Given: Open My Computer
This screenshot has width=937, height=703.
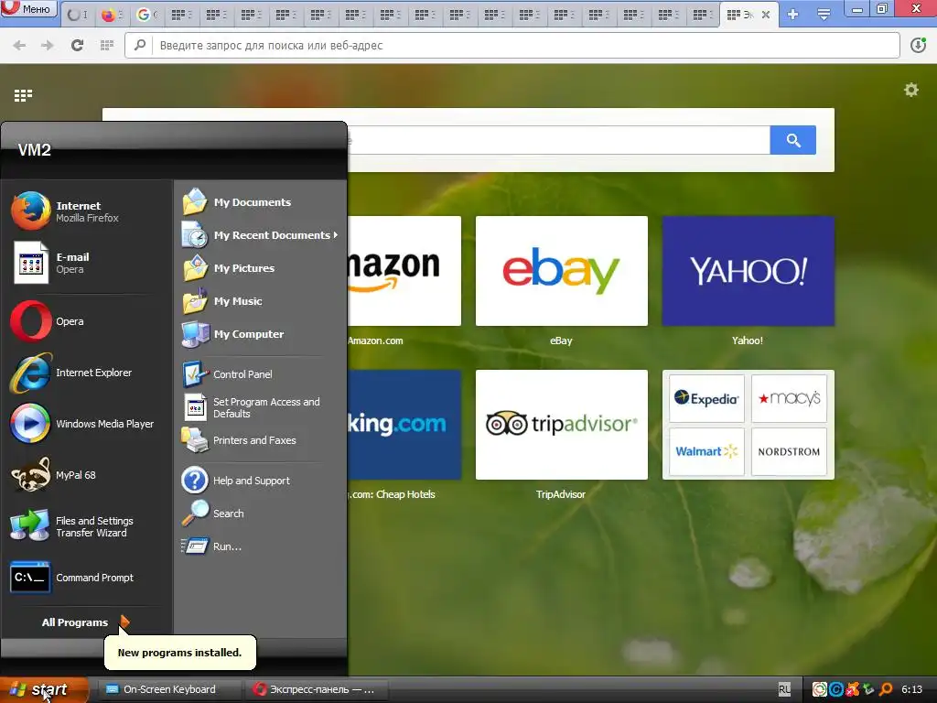Looking at the screenshot, I should [260, 333].
